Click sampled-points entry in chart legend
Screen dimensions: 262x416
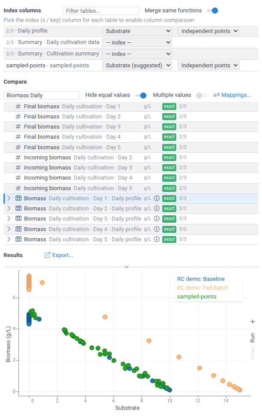coord(196,297)
